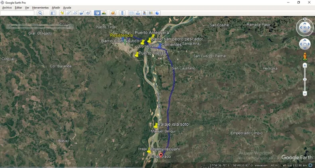Expand the Añadir menu
The width and height of the screenshot is (315, 168).
click(x=56, y=8)
